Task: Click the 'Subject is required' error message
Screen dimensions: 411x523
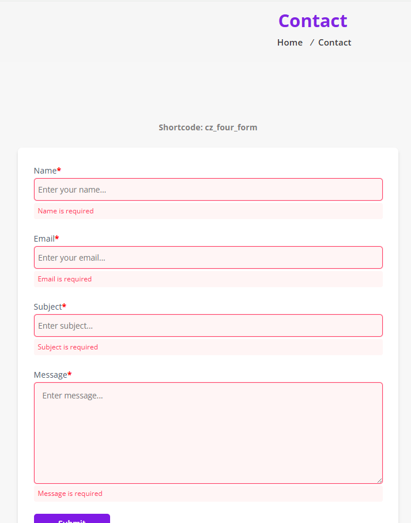Action: click(68, 347)
